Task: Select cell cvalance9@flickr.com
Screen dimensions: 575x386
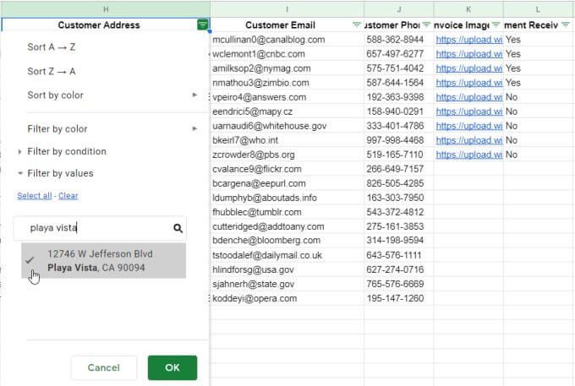Action: pos(287,169)
